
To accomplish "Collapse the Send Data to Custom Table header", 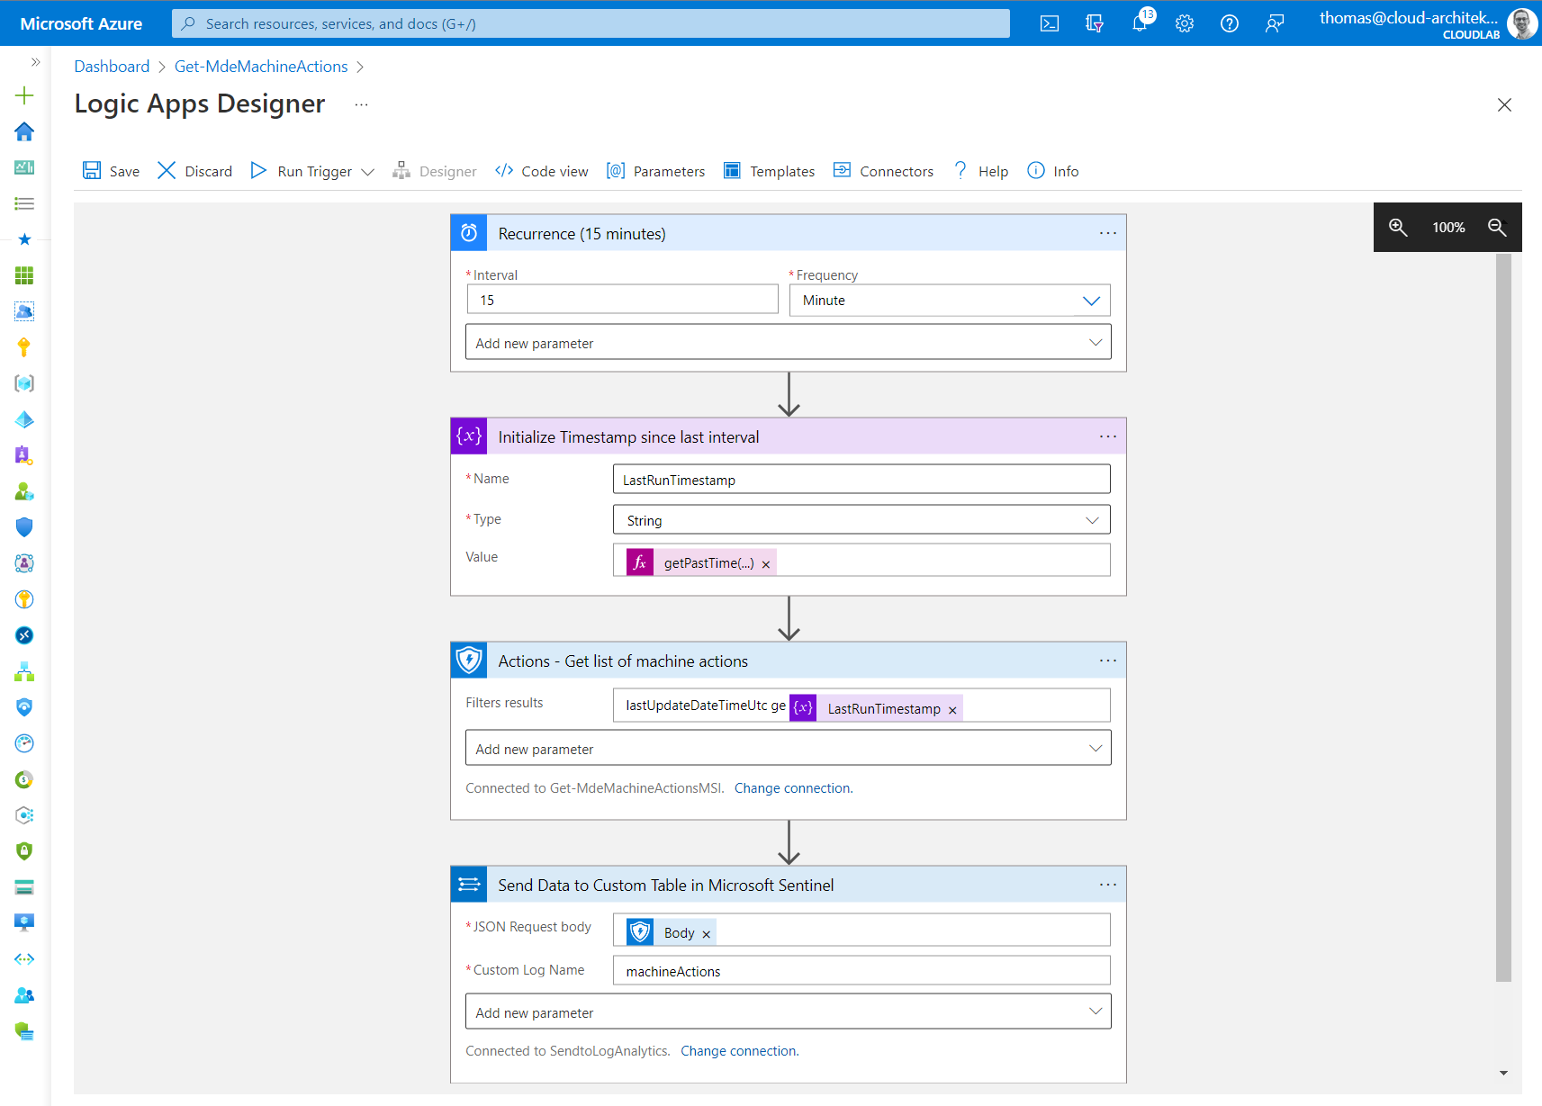I will pos(788,885).
